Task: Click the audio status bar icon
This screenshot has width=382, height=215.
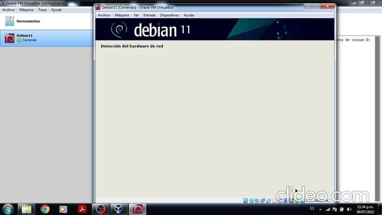Action: 257,201
